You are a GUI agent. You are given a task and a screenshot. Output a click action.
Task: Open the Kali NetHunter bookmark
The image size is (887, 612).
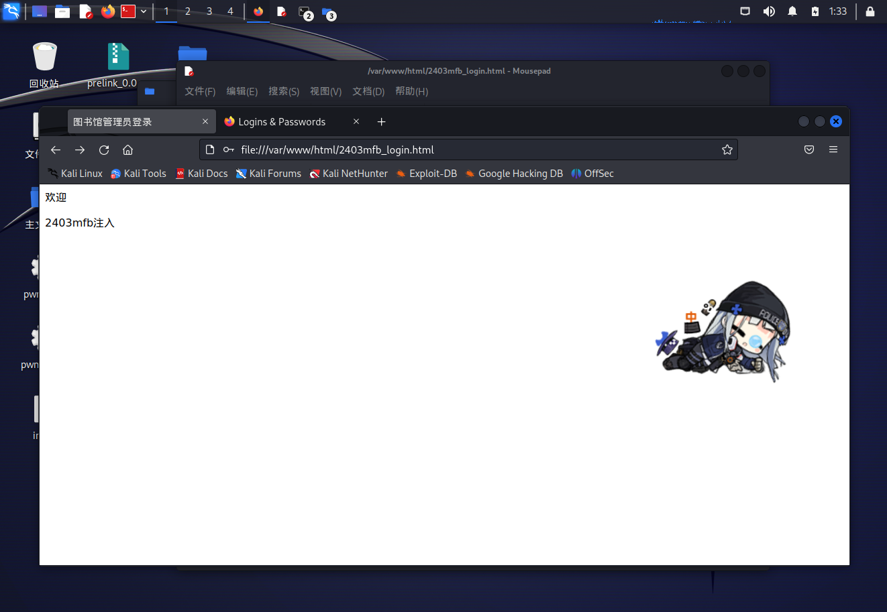tap(348, 174)
